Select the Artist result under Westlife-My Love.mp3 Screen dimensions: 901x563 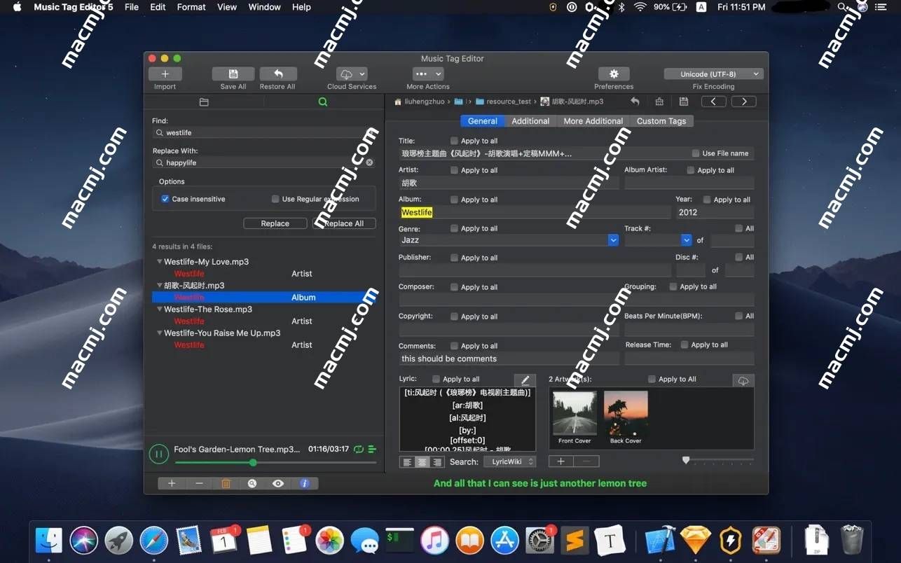pos(265,274)
